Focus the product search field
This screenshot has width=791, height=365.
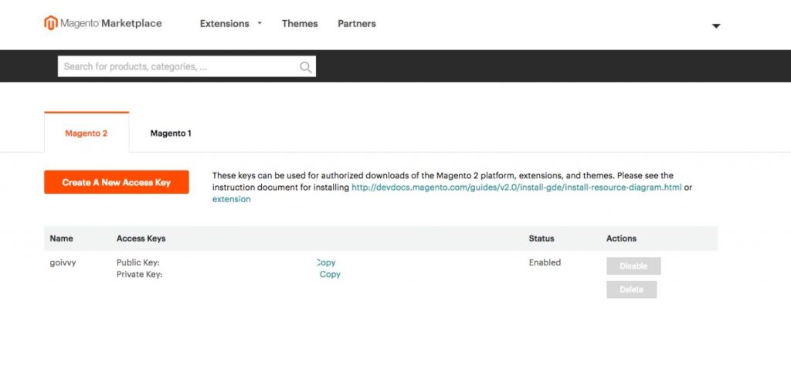[187, 66]
